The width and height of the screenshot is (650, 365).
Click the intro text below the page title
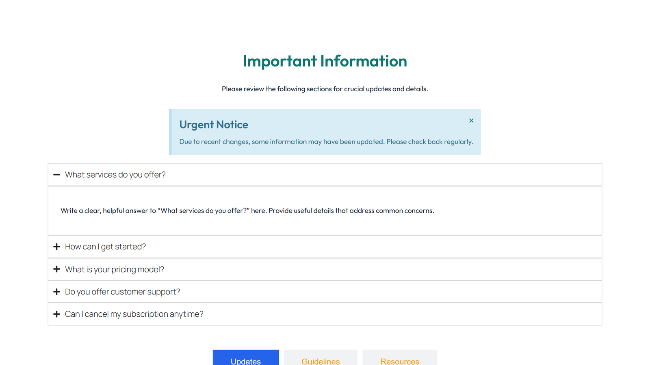[x=325, y=89]
